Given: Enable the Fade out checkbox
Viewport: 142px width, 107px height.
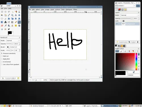Looking at the screenshot, I should tap(2, 56).
